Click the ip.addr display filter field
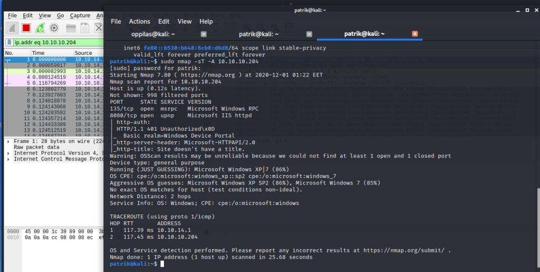Viewport: 540px width, 272px height. [58, 42]
